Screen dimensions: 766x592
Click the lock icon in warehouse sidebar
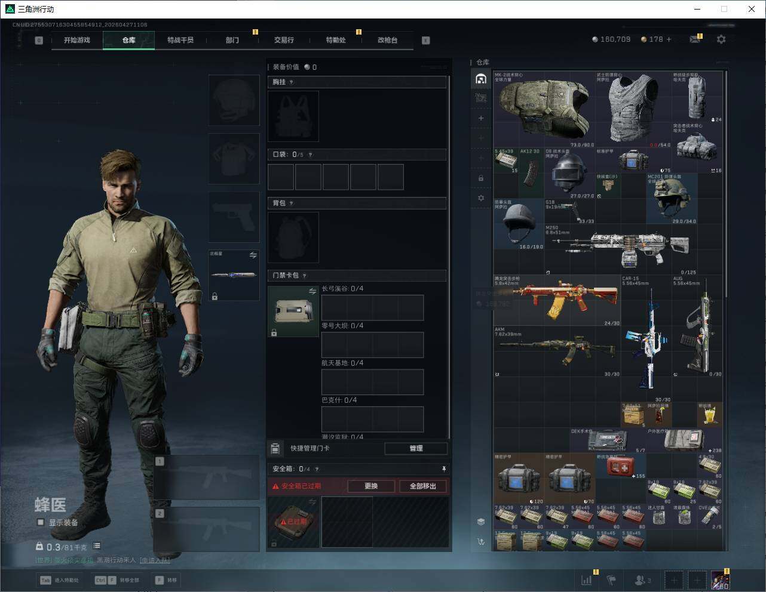(481, 178)
